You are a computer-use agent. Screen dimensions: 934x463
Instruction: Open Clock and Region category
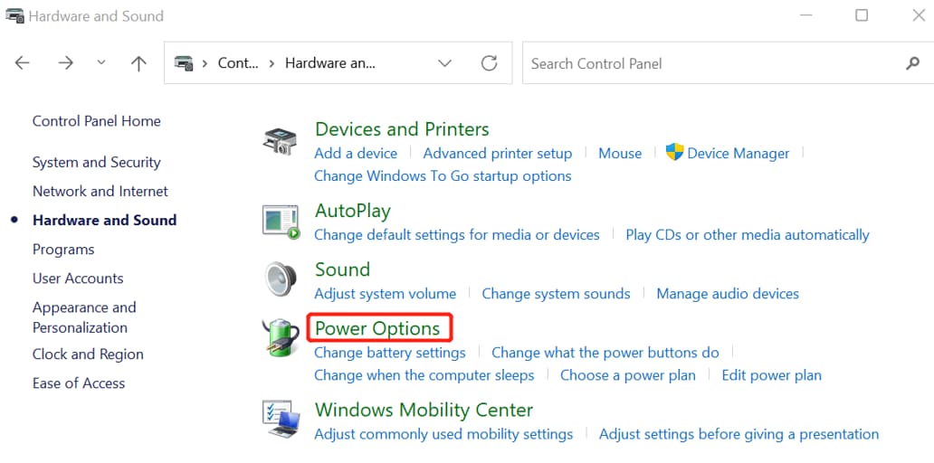click(88, 354)
